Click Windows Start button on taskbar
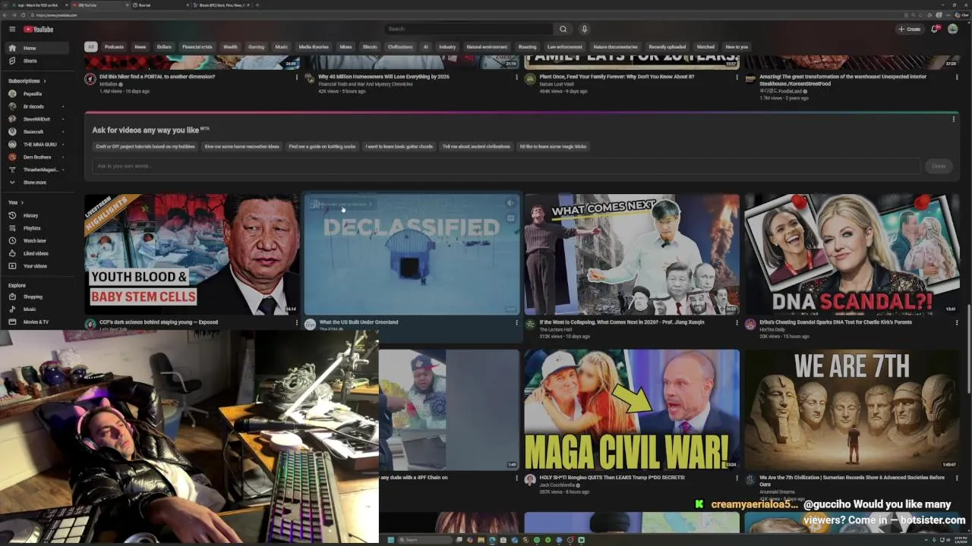This screenshot has height=546, width=972. 392,540
